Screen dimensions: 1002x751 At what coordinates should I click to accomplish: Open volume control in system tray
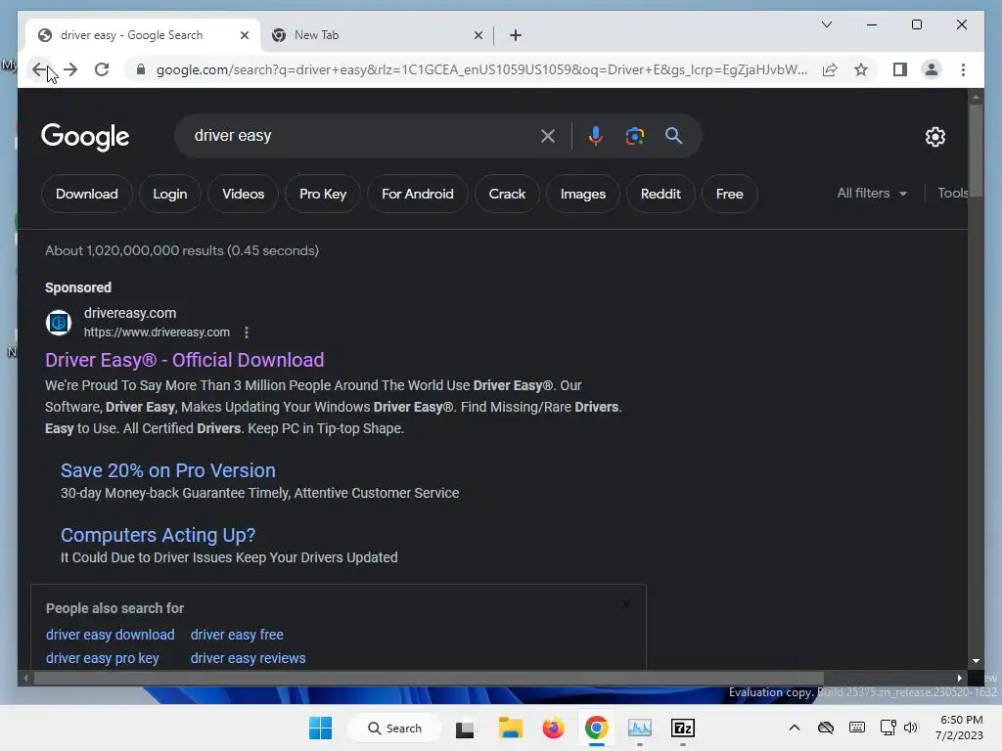(x=911, y=728)
